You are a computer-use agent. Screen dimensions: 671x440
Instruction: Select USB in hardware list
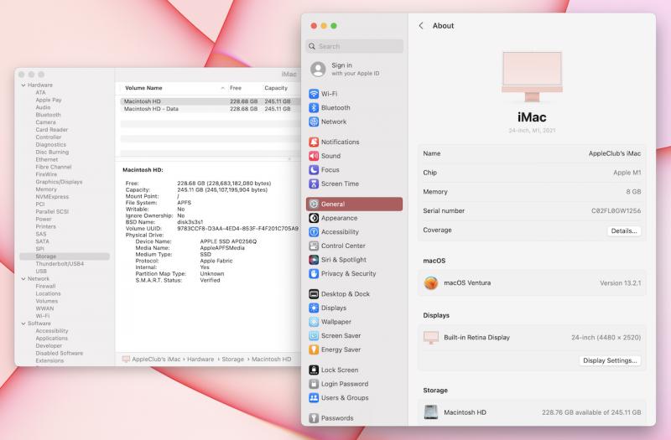coord(41,272)
